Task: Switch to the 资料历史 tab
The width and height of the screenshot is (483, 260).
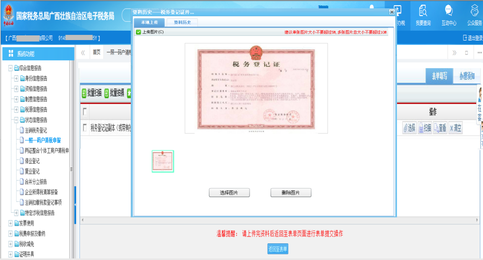Action: tap(182, 22)
